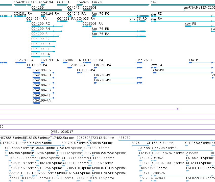Select the CG4199-RC transcript label
215x182 pixels.
click(x=40, y=39)
